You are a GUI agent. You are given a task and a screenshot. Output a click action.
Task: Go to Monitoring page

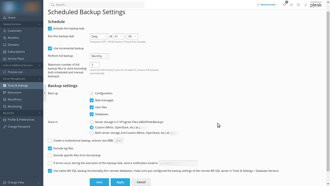point(22,106)
